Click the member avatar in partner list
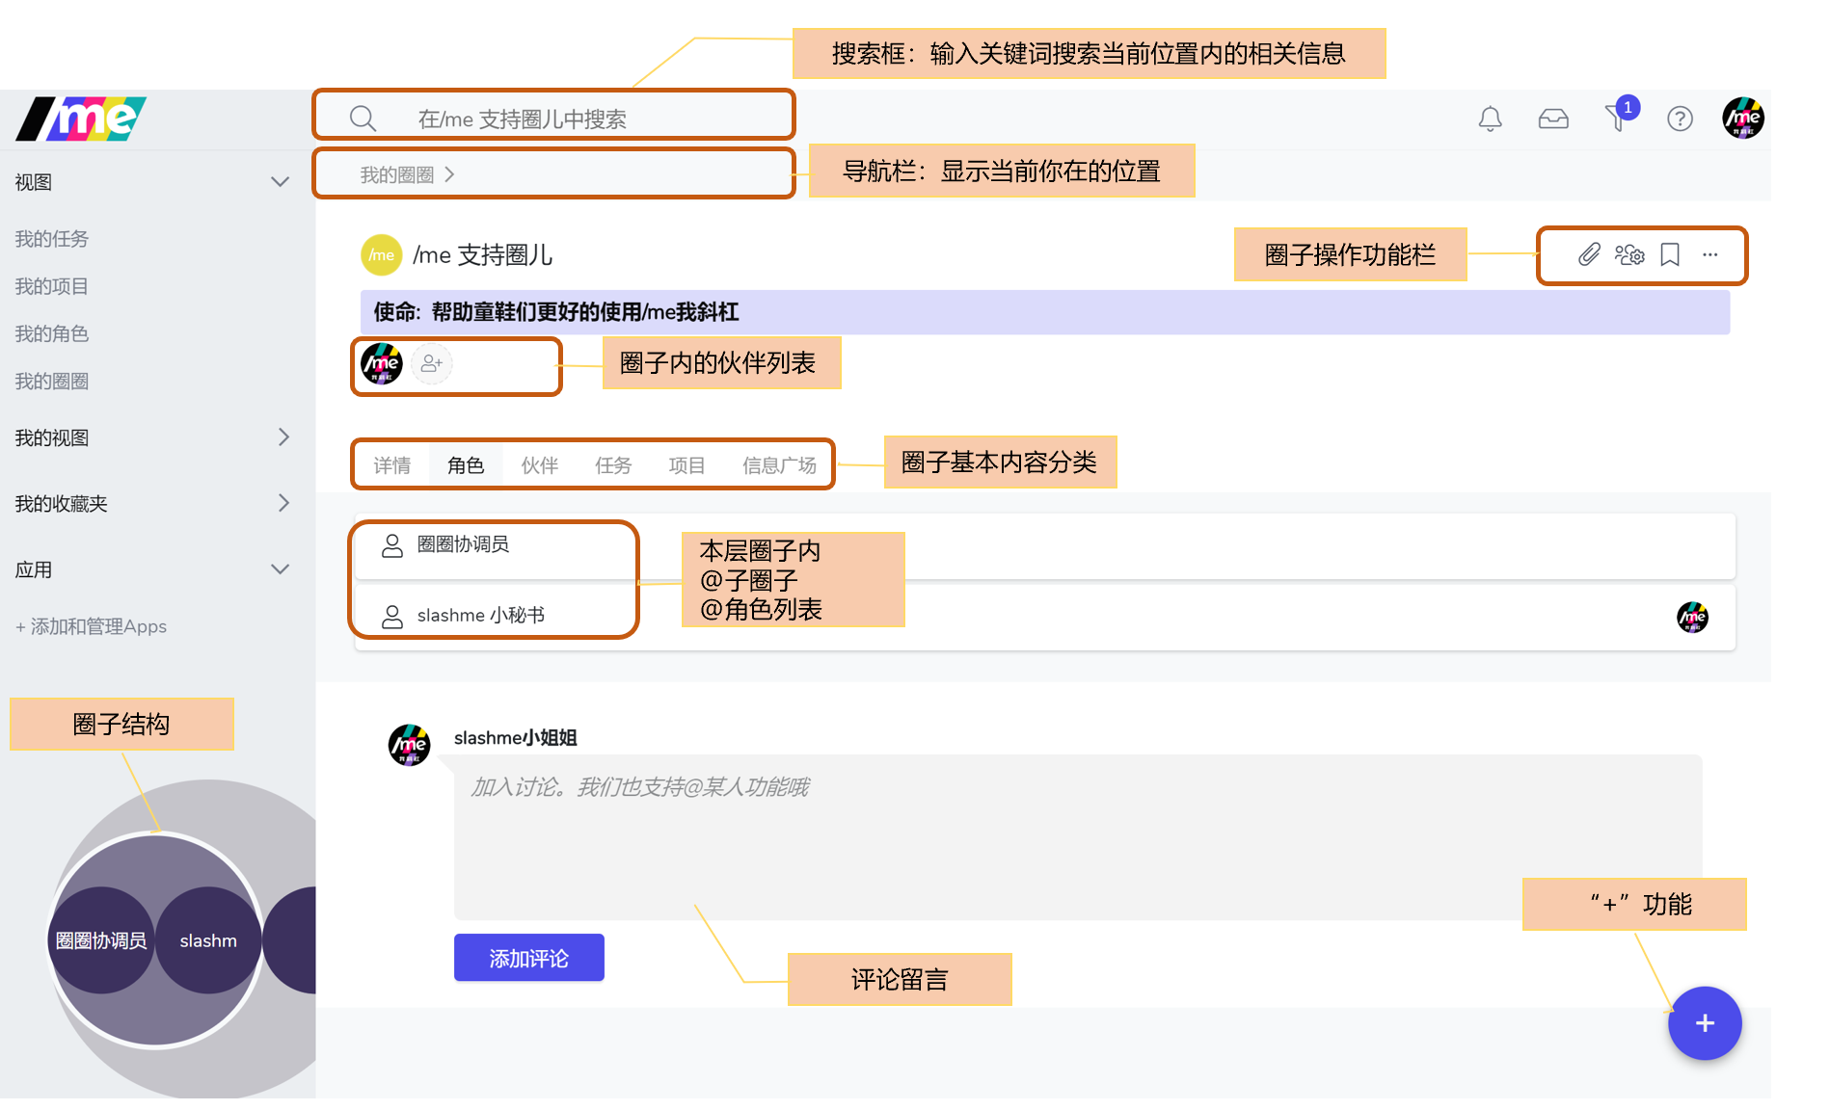 pyautogui.click(x=382, y=363)
